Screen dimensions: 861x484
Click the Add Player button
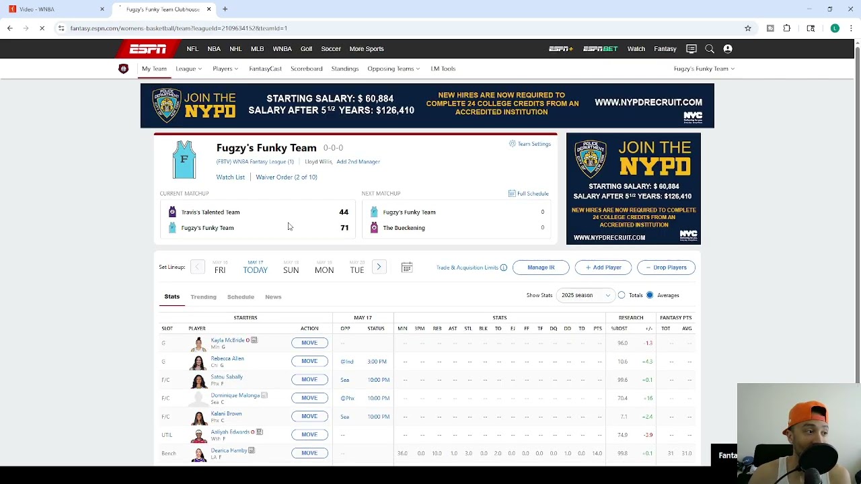pyautogui.click(x=603, y=268)
